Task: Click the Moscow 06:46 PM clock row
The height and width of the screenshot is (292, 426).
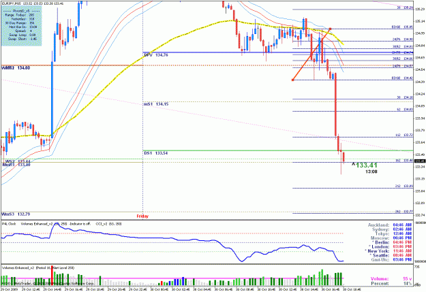Action: coord(391,238)
